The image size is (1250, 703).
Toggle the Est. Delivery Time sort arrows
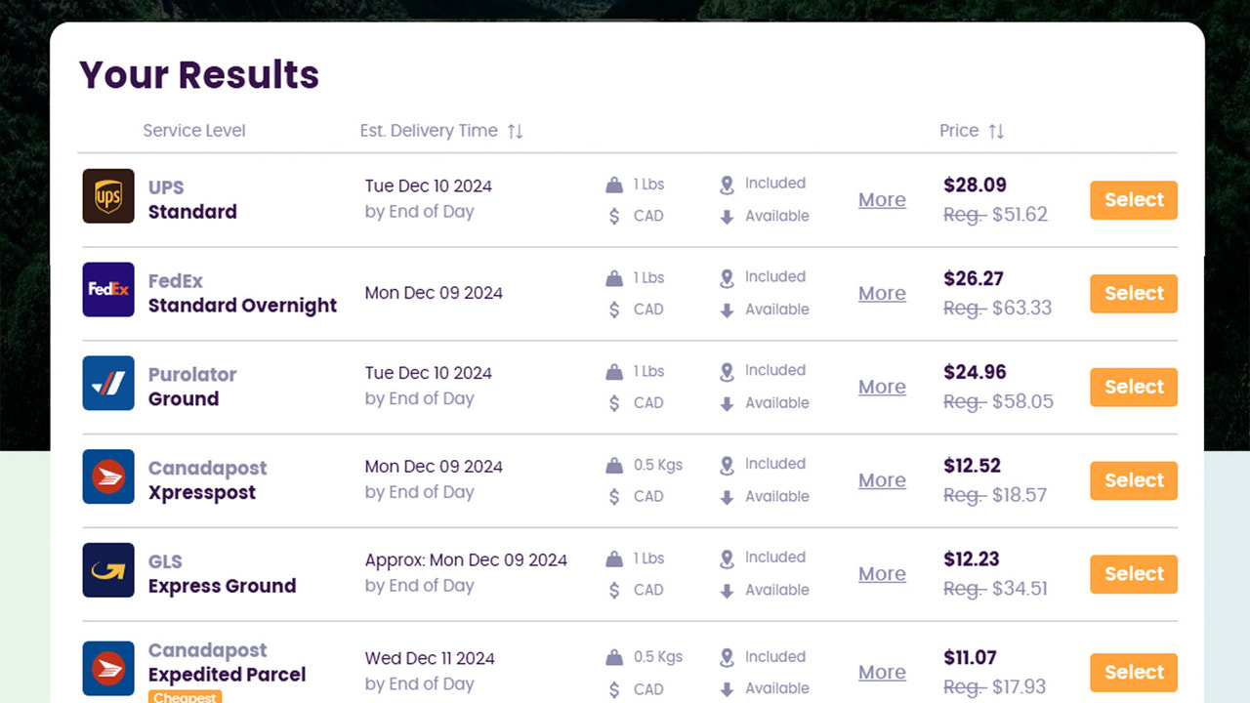[x=515, y=130]
